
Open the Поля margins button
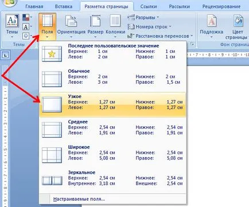pyautogui.click(x=47, y=26)
